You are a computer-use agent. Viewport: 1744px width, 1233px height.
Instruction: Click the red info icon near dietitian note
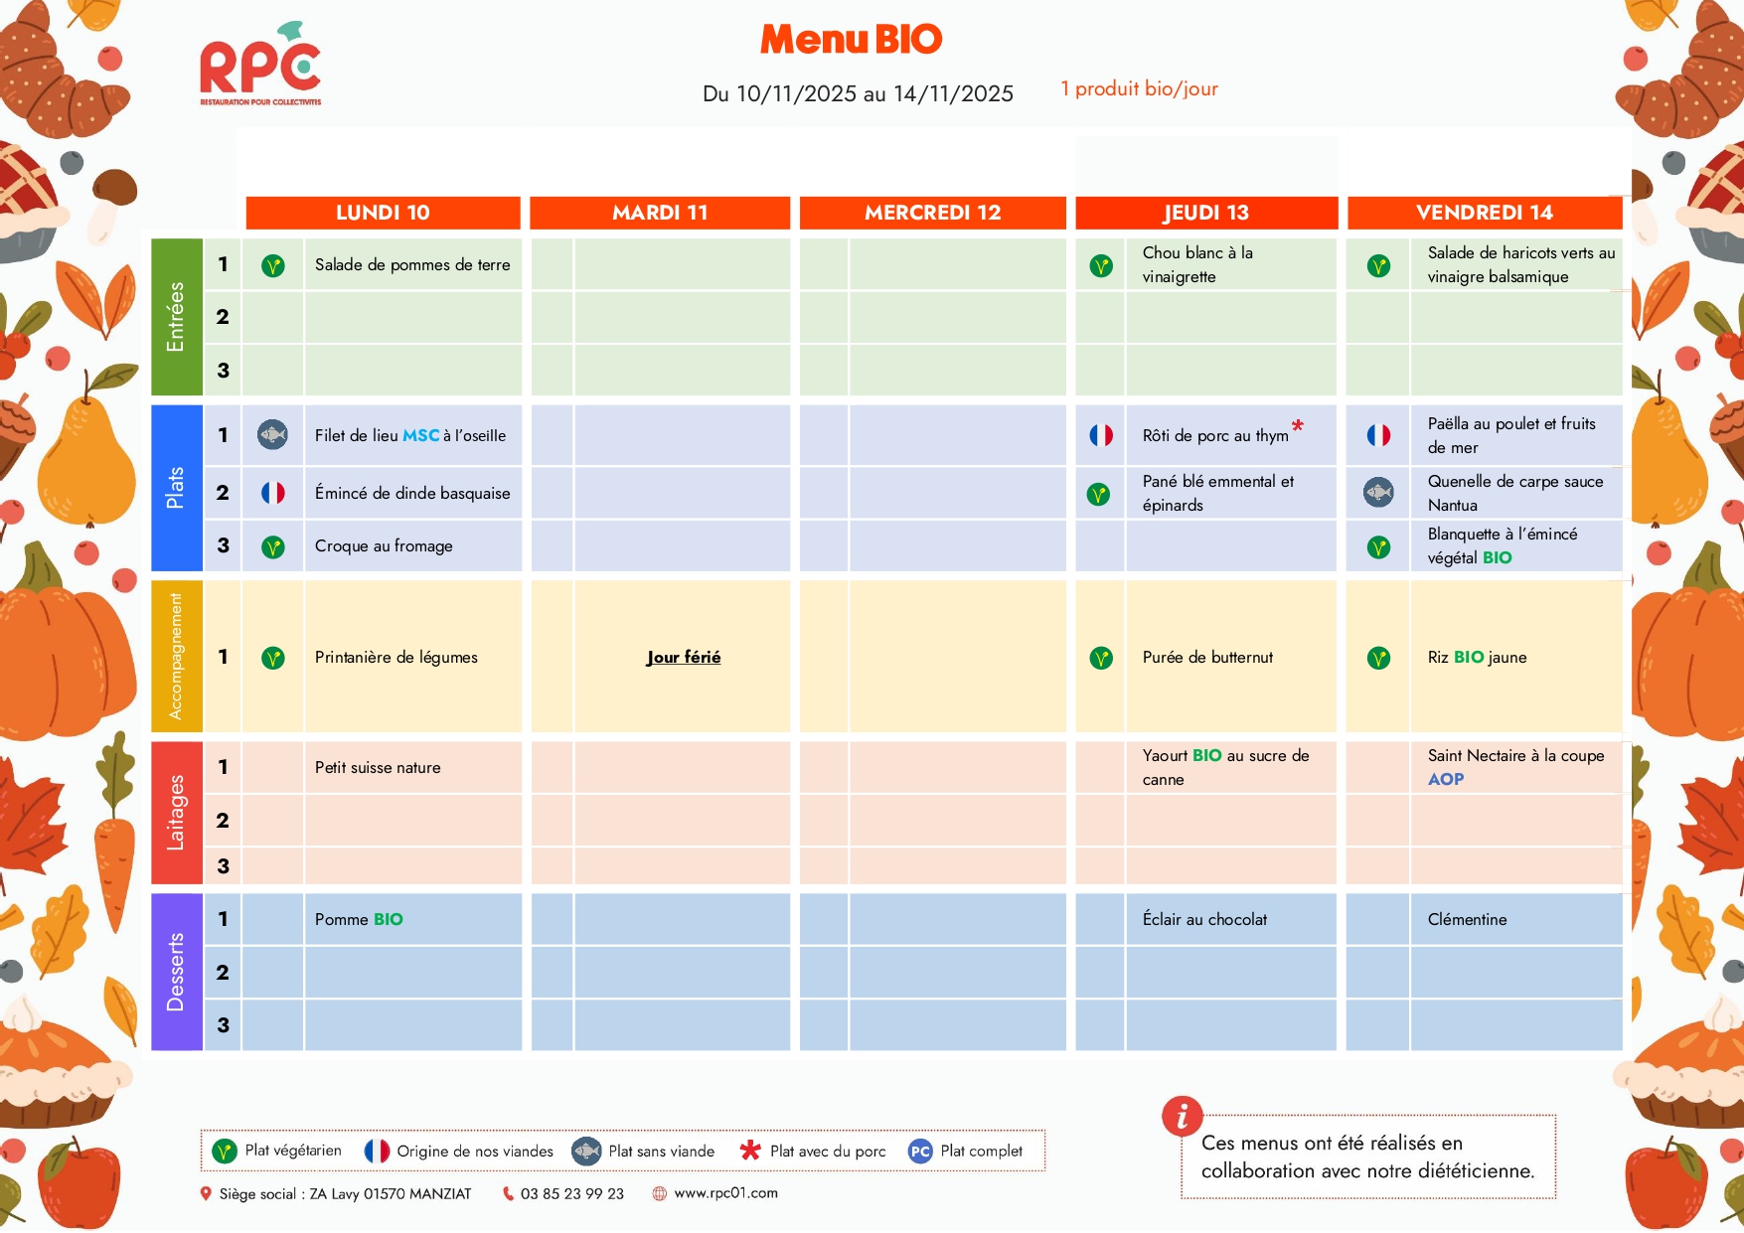click(1182, 1117)
